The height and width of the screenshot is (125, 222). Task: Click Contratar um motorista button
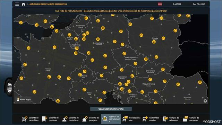coord(111,109)
